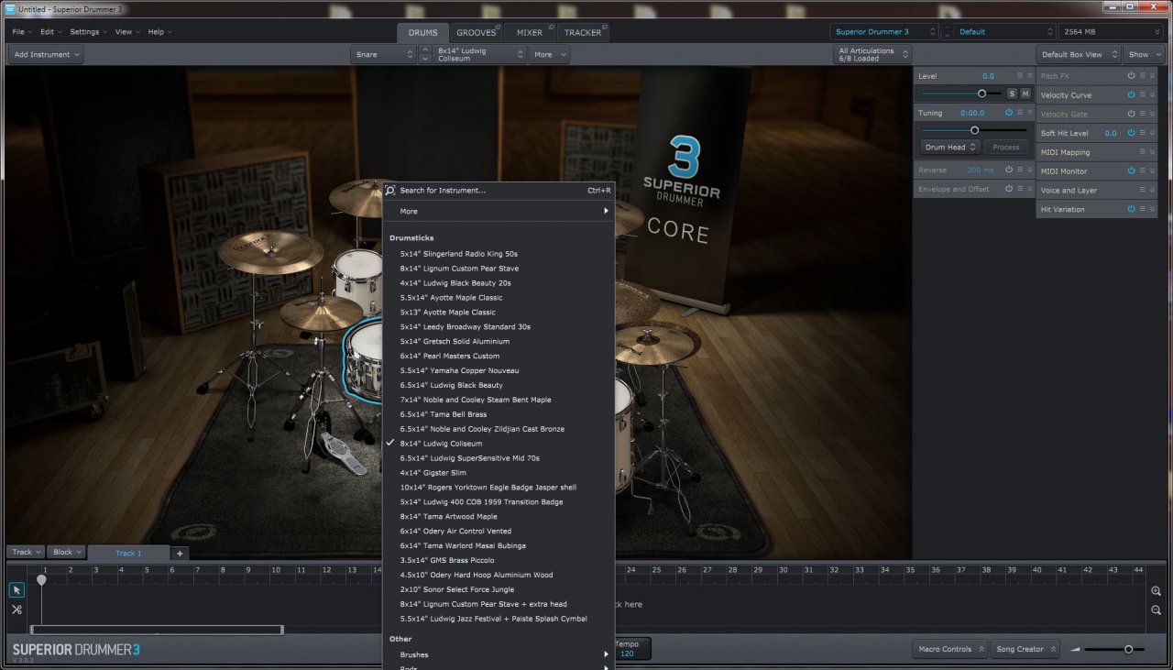The width and height of the screenshot is (1173, 670).
Task: Open Superior Drummer 3 library dropdown
Action: point(884,31)
